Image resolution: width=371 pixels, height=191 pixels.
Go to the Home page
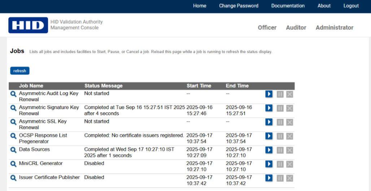tap(200, 6)
